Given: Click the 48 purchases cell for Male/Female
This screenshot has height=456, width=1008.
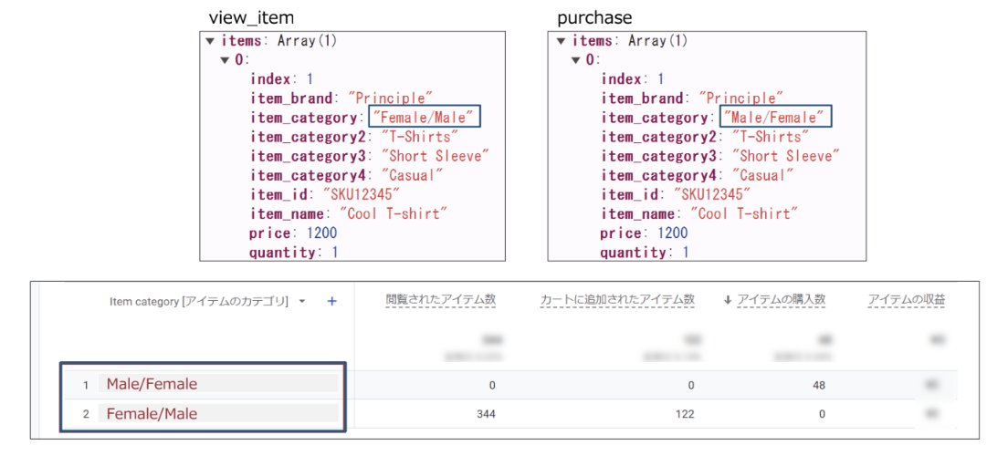Looking at the screenshot, I should tap(817, 385).
